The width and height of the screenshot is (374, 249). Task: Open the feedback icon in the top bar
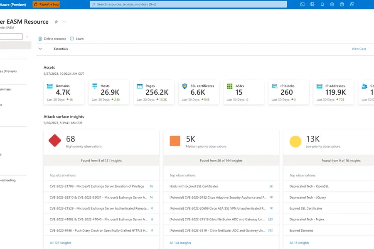pyautogui.click(x=352, y=4)
